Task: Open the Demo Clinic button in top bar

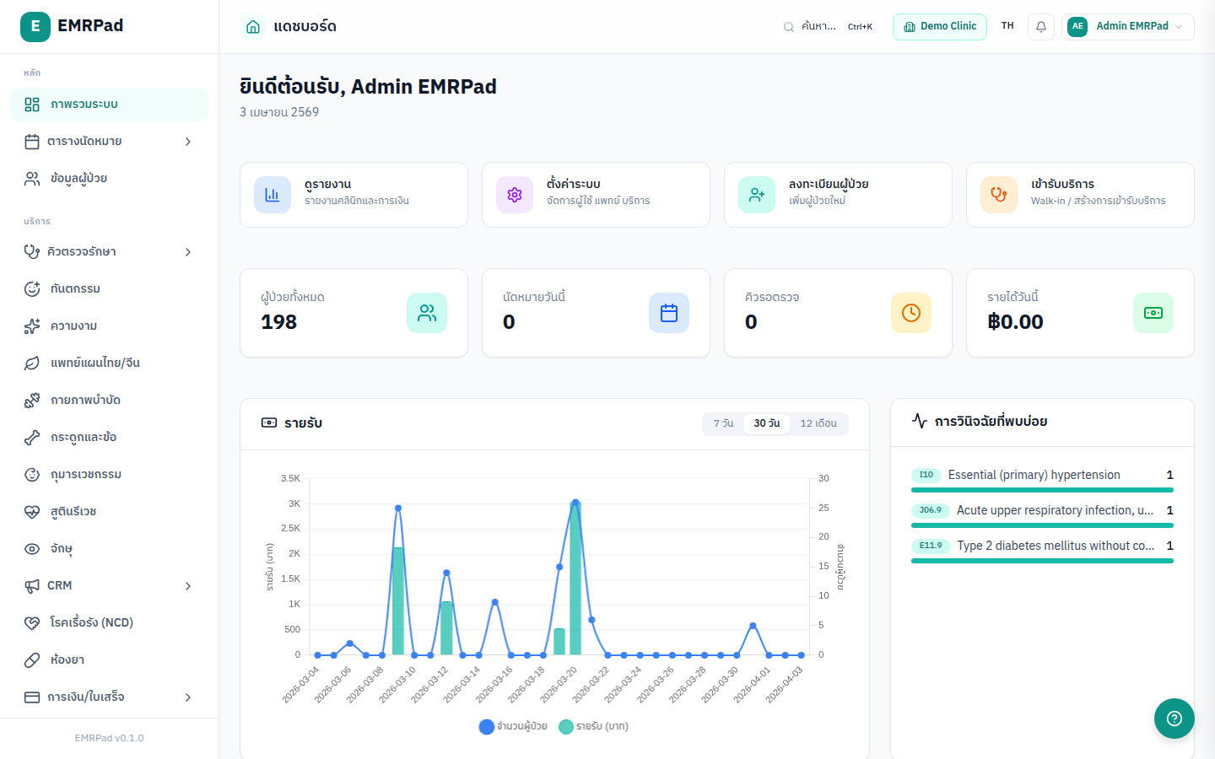Action: click(x=939, y=26)
